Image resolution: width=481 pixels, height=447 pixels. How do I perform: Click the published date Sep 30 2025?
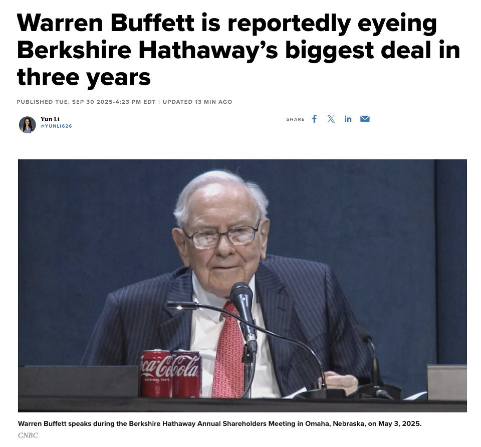pyautogui.click(x=86, y=102)
